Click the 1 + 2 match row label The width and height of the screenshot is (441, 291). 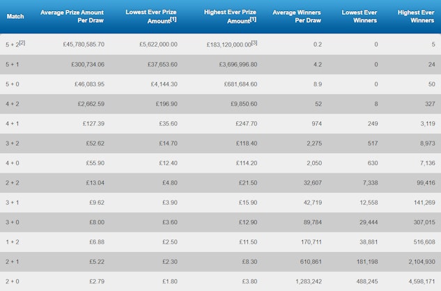(x=13, y=242)
